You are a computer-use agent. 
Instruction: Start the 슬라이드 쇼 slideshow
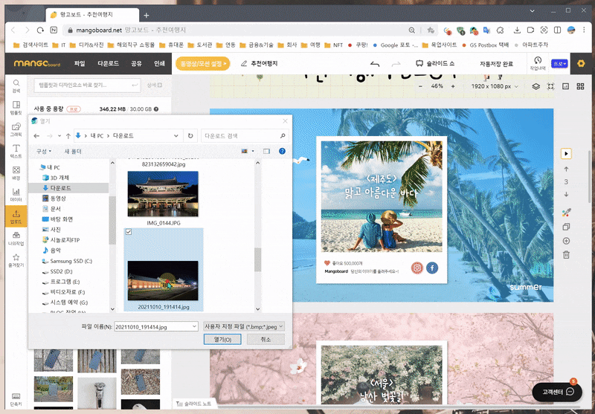tap(435, 63)
